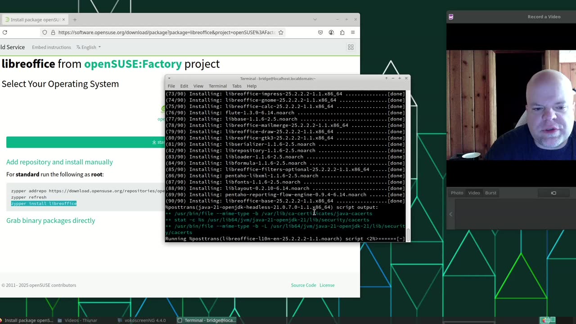
Task: Reload the page in the browser
Action: pyautogui.click(x=4, y=32)
